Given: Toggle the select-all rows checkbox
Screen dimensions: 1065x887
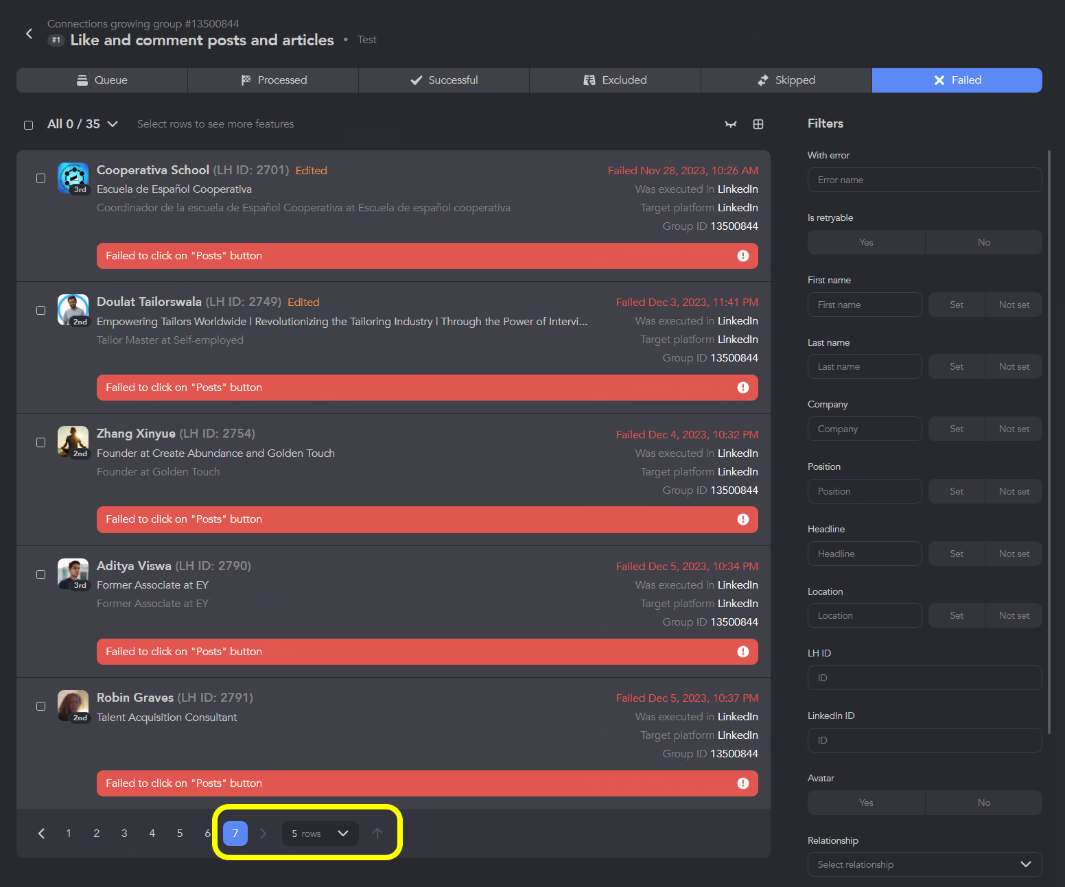Looking at the screenshot, I should click(29, 125).
